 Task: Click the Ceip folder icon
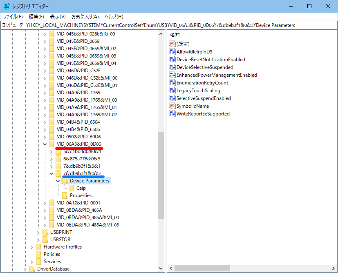[x=71, y=188]
